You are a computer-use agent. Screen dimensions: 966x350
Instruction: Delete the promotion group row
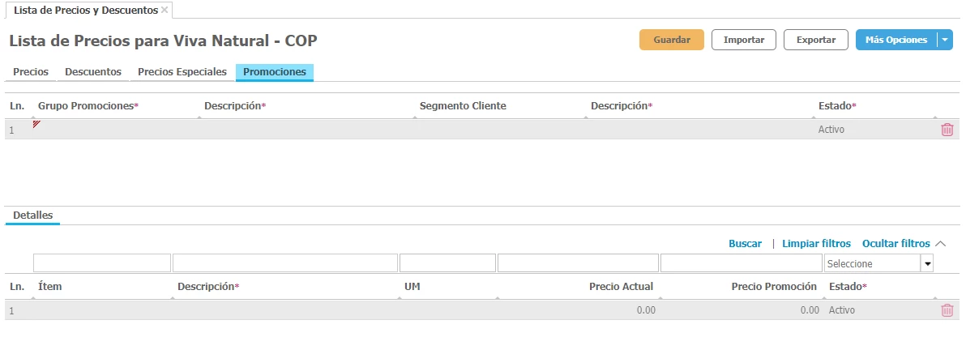click(x=947, y=130)
